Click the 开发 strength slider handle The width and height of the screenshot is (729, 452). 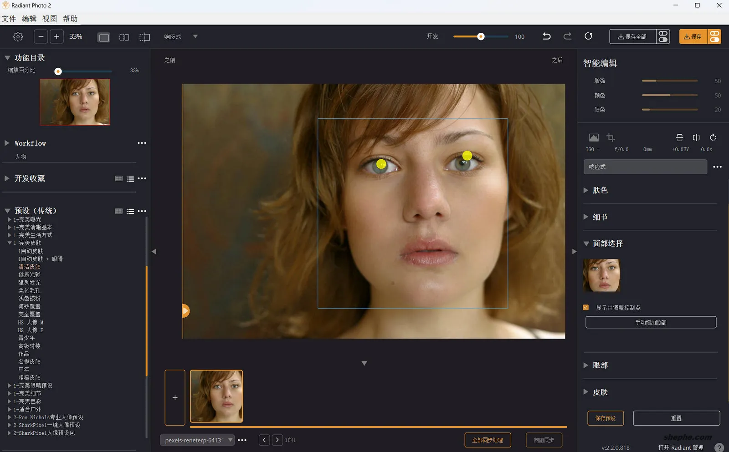(x=481, y=36)
